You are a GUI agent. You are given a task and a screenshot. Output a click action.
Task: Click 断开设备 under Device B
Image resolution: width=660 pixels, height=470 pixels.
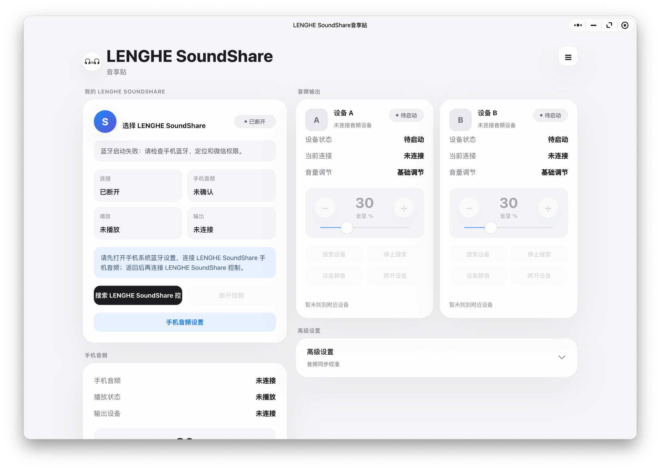pos(539,276)
